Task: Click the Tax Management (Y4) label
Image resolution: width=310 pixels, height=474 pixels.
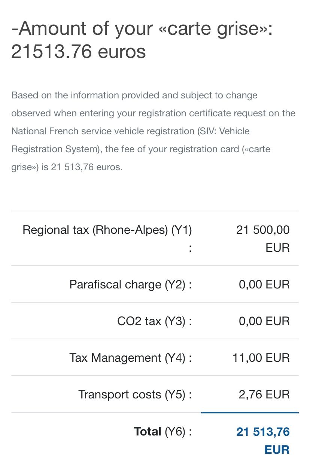Action: (x=131, y=358)
